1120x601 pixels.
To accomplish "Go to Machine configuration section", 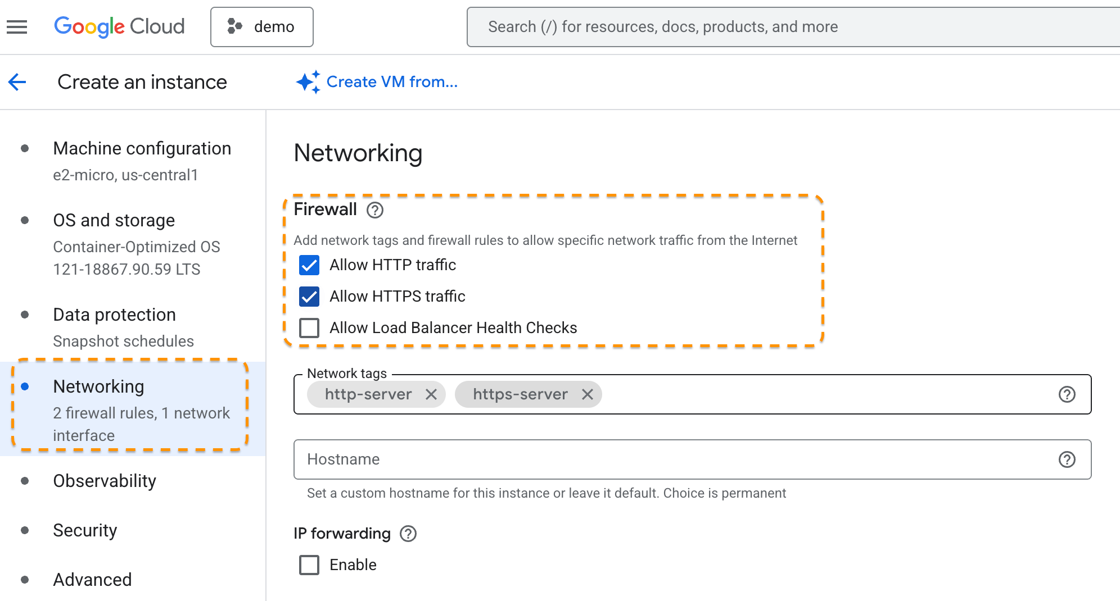I will [x=142, y=149].
